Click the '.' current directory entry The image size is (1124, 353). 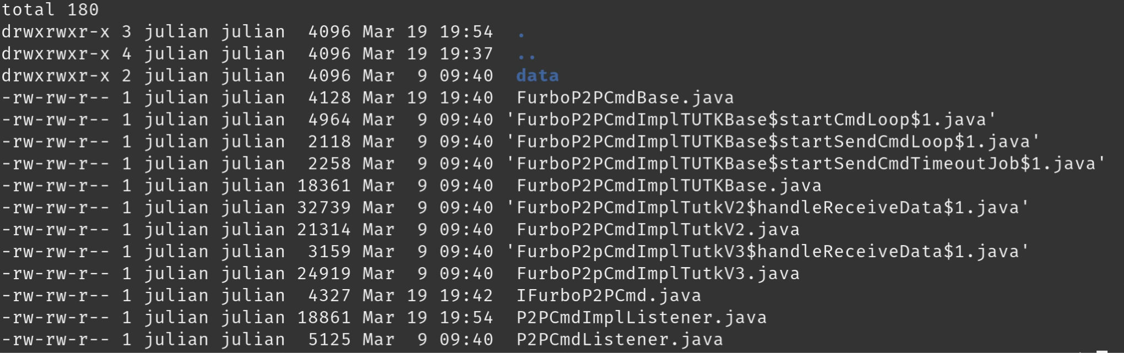521,35
